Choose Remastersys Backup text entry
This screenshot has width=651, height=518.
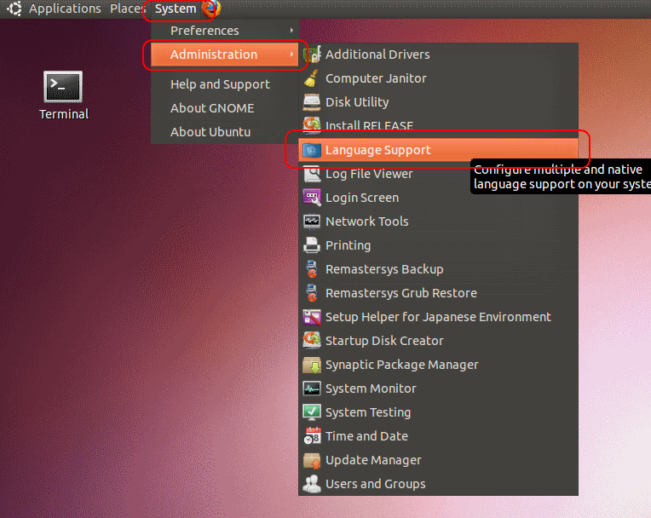[384, 269]
